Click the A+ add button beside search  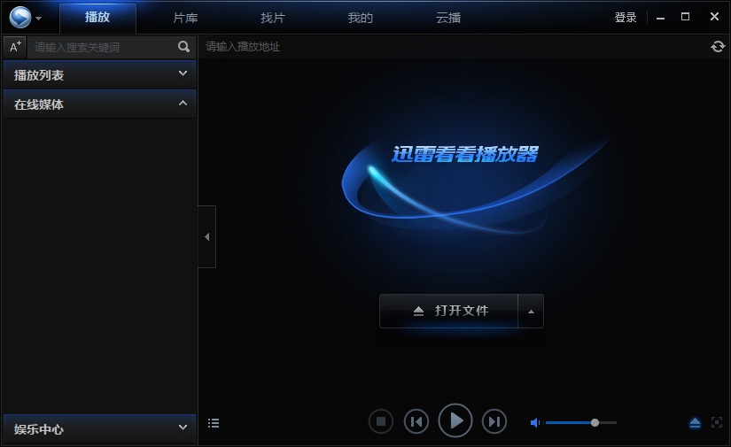pos(15,47)
